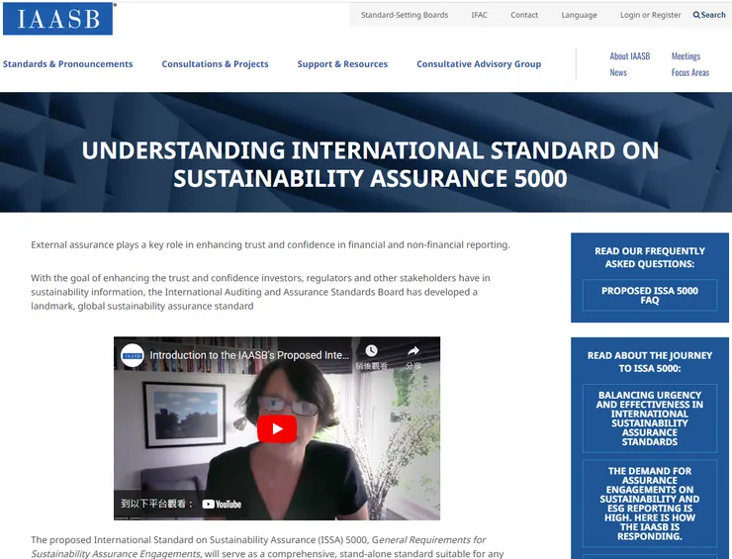Open Consultative Advisory Group page
The width and height of the screenshot is (732, 559).
pos(479,64)
